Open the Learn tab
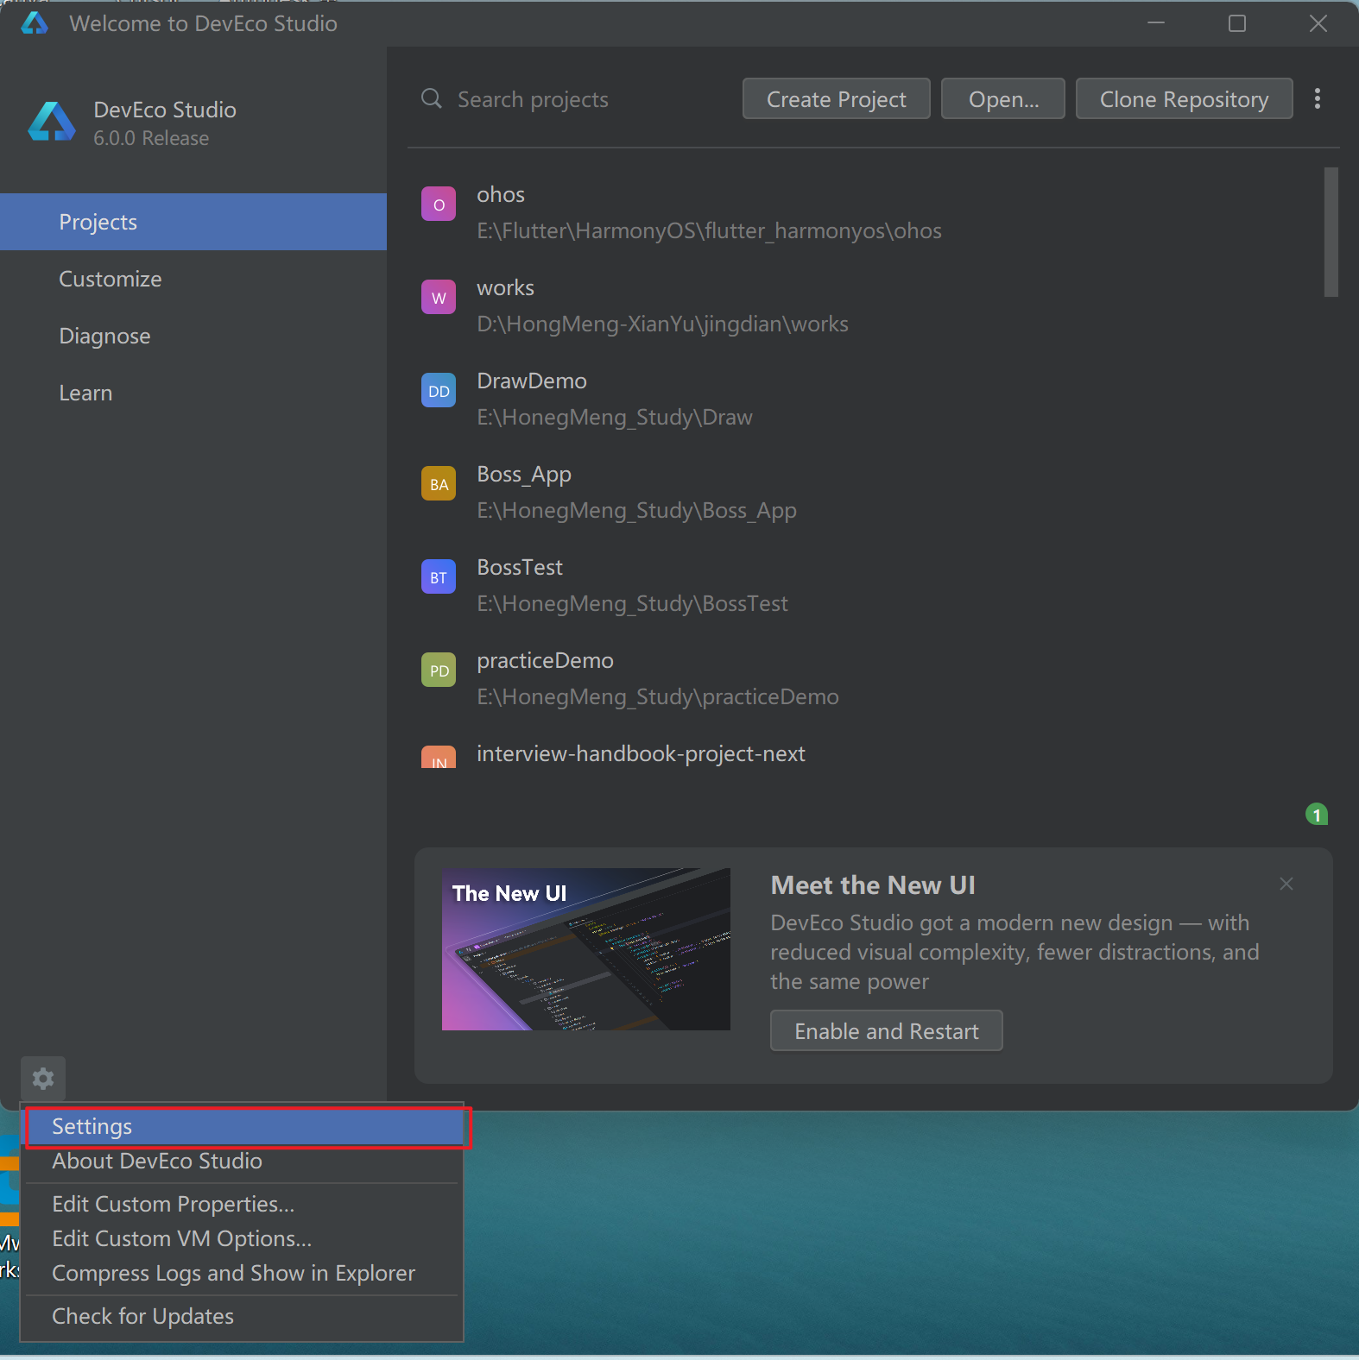Image resolution: width=1359 pixels, height=1360 pixels. (x=193, y=393)
